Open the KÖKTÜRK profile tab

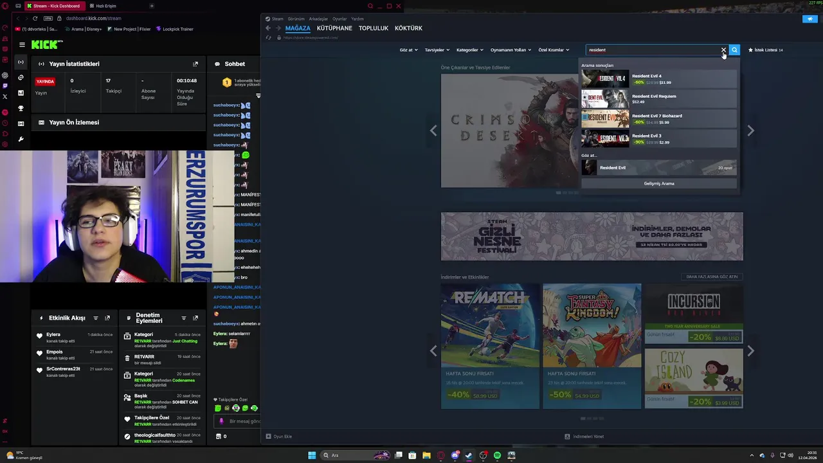click(408, 28)
